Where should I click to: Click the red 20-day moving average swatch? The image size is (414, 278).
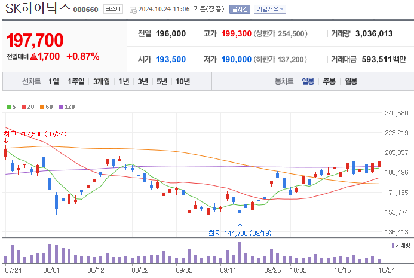pyautogui.click(x=24, y=107)
